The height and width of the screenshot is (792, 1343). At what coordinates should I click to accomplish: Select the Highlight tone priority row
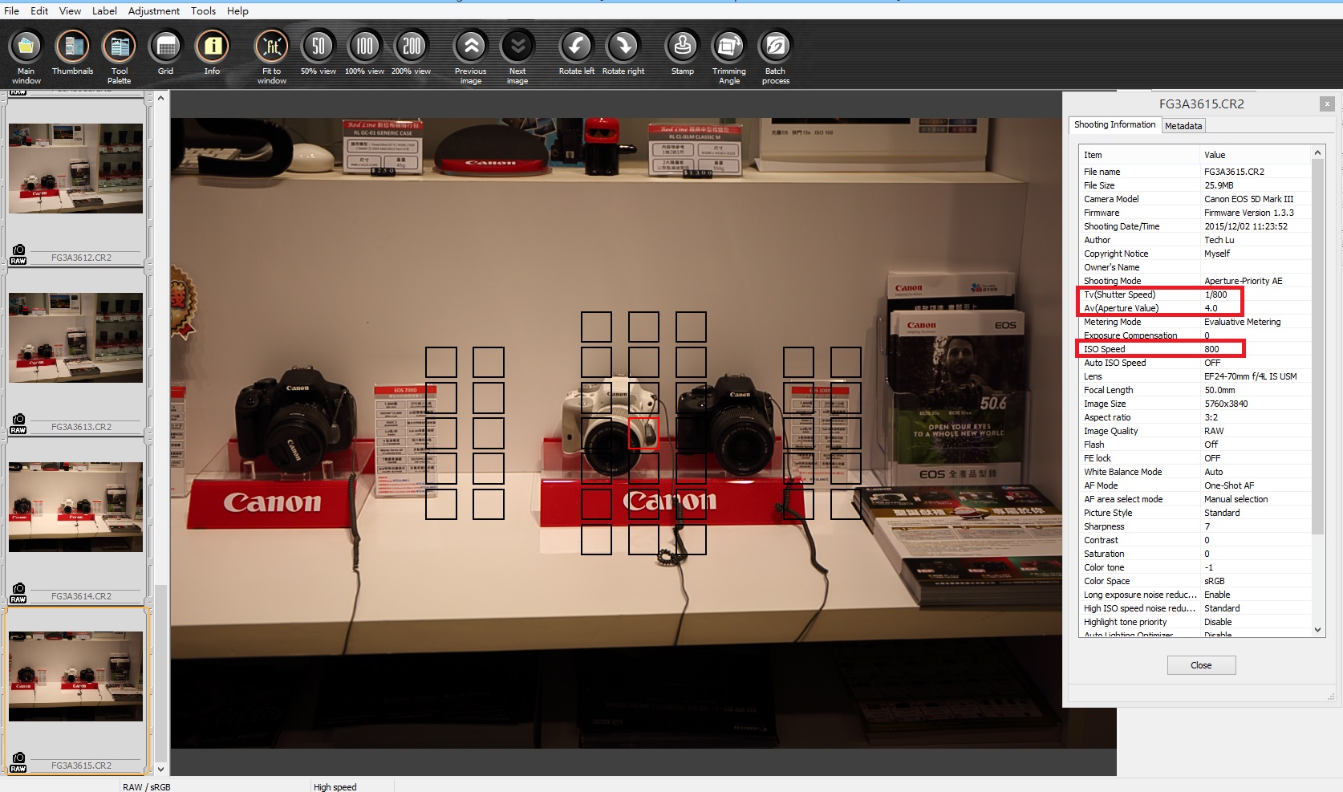[x=1195, y=622]
